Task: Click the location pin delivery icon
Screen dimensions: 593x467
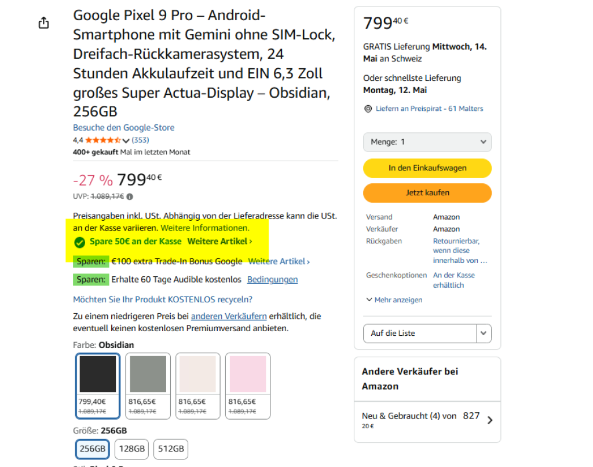Action: (368, 109)
